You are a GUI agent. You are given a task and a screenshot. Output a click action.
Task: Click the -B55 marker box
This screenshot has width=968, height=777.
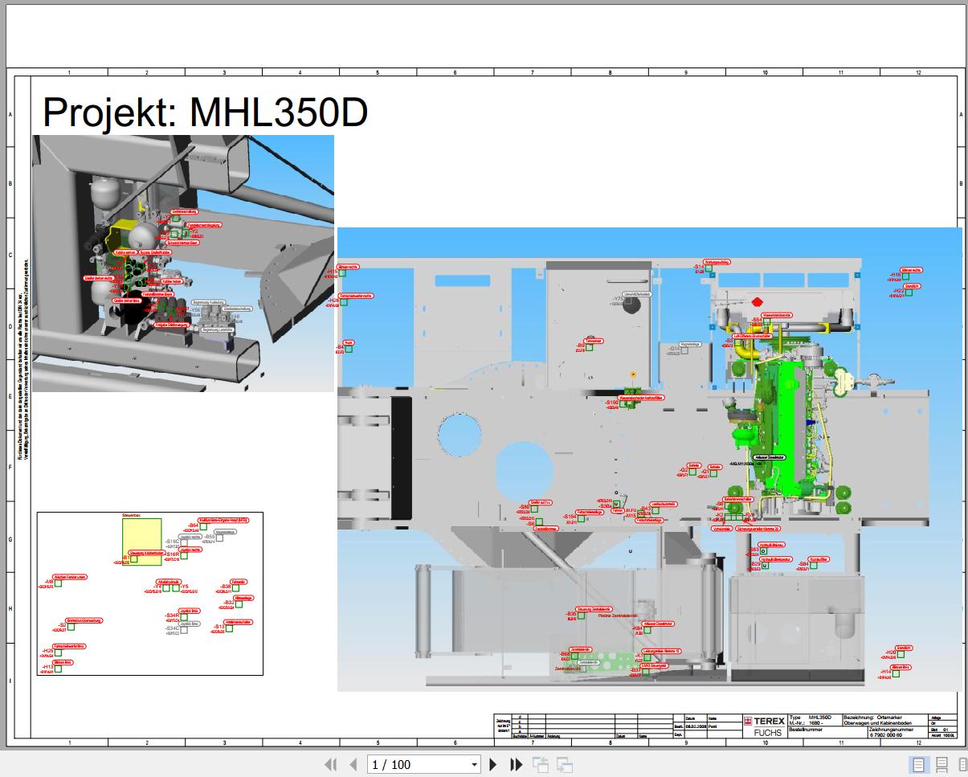(x=219, y=538)
